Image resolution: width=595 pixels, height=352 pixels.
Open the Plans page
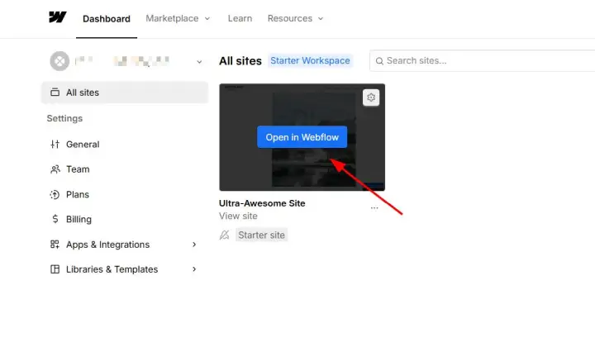77,194
